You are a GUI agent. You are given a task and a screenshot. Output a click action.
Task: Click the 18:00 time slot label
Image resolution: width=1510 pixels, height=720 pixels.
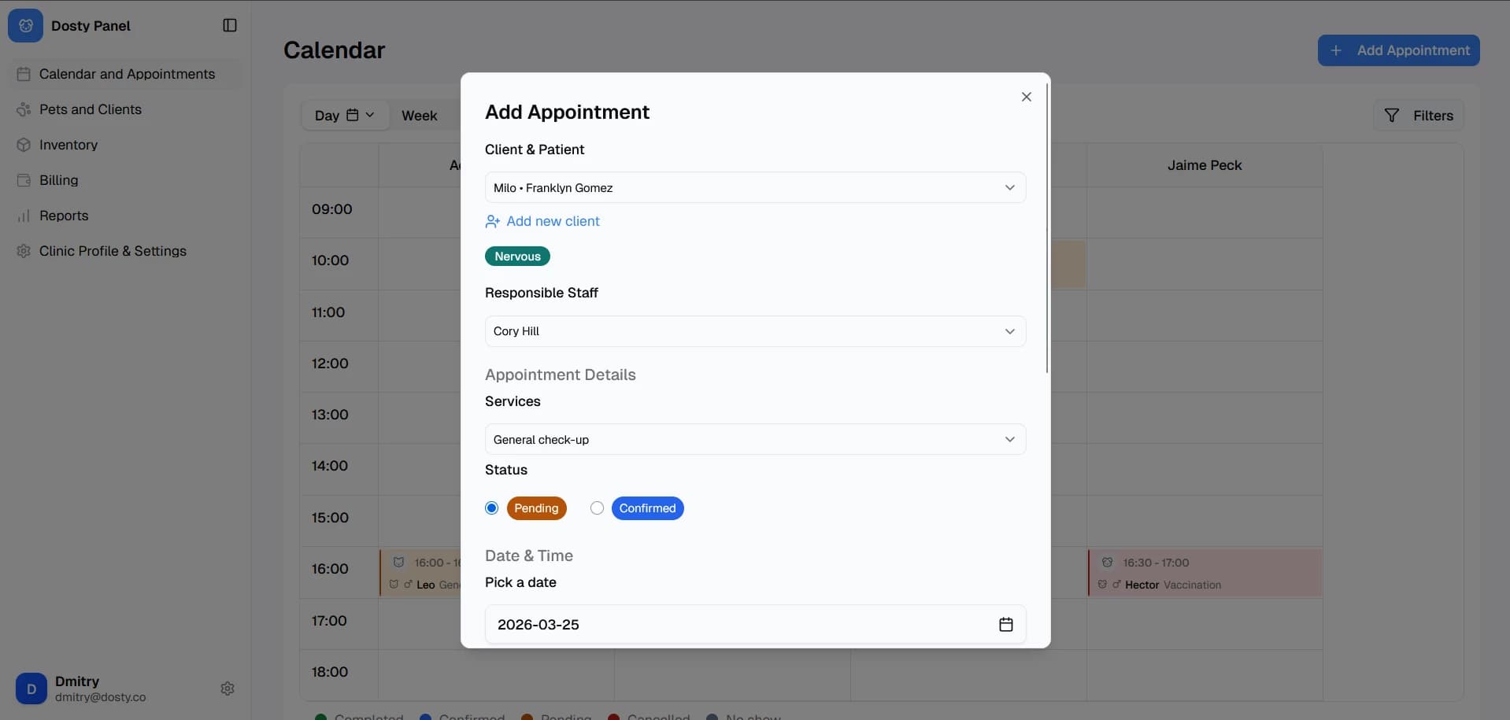point(330,672)
